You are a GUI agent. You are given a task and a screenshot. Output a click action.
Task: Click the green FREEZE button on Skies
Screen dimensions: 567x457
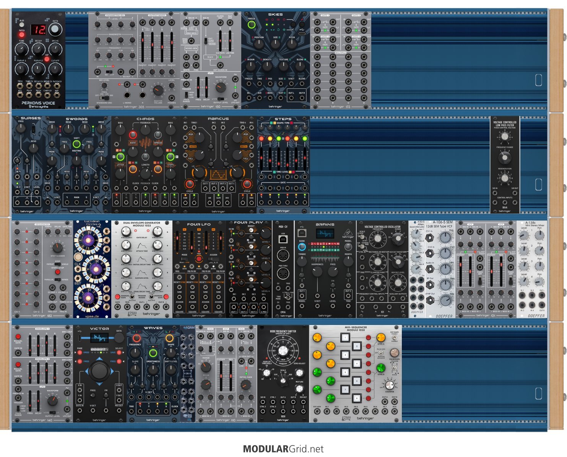(x=251, y=25)
